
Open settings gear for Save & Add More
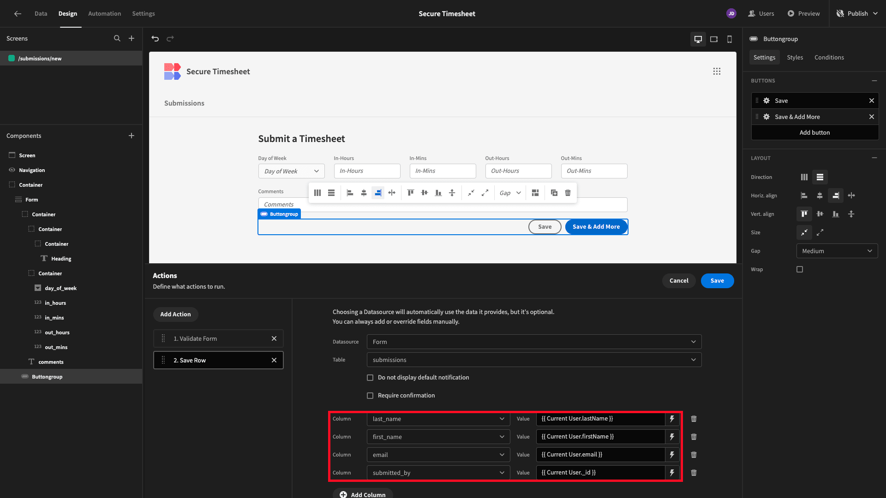(766, 117)
